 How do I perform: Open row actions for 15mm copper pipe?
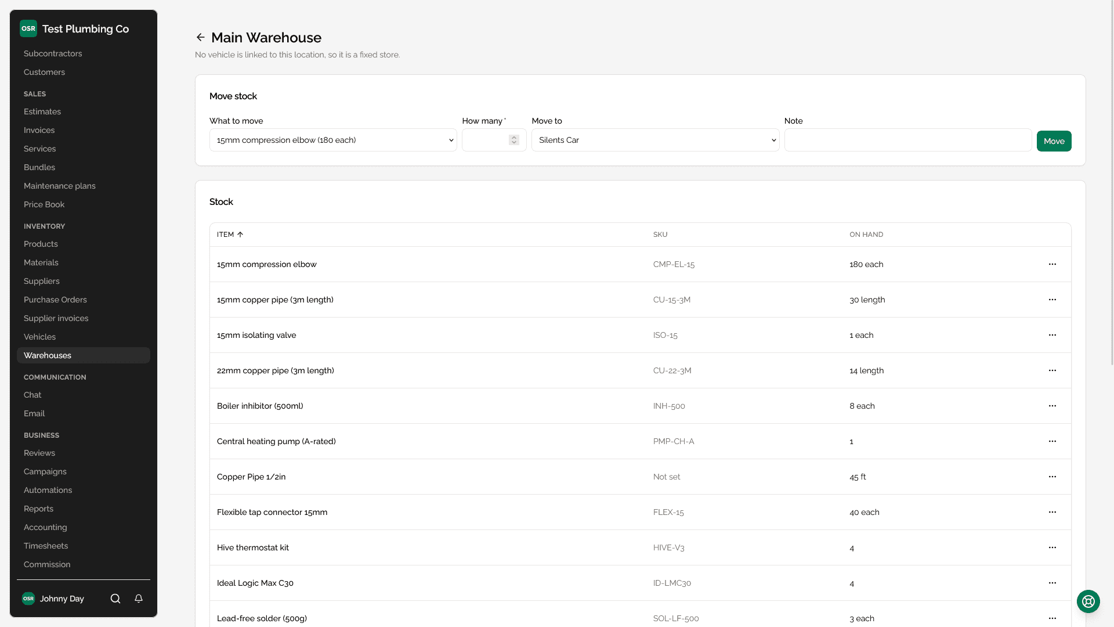pyautogui.click(x=1052, y=300)
